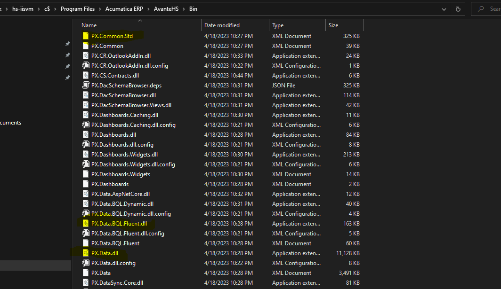Click the PX.Dashboards.Widgets XML document icon
501x289 pixels.
pos(85,174)
